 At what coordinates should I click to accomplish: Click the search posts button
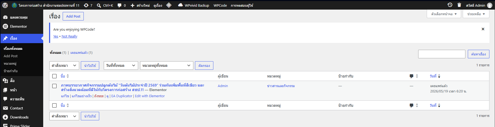pos(478,54)
